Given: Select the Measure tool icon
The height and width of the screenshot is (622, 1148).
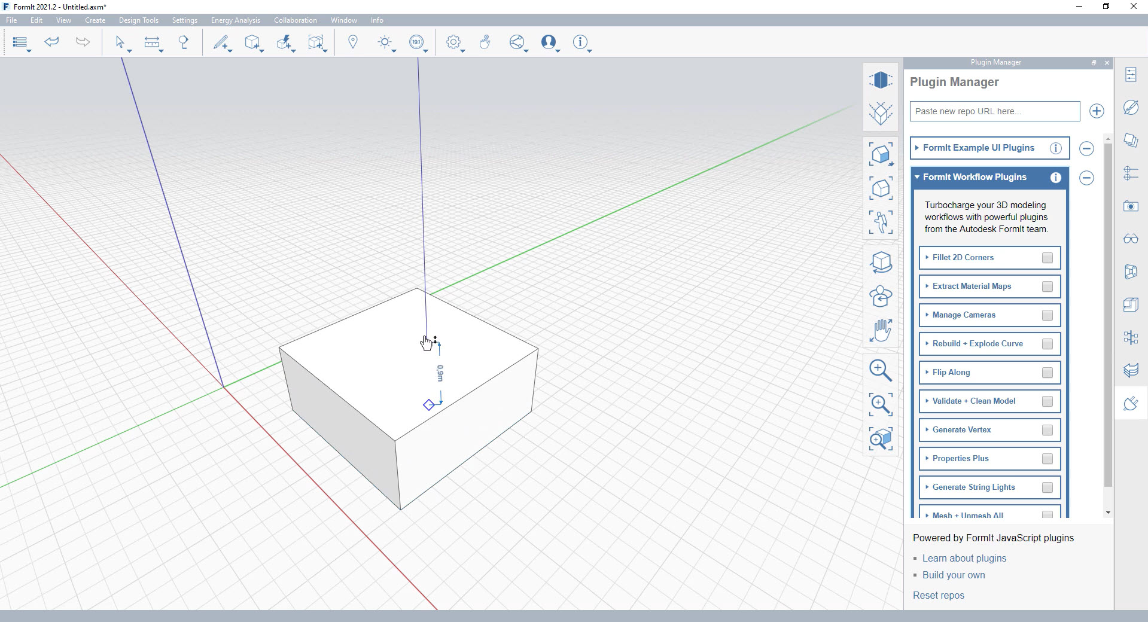Looking at the screenshot, I should [x=152, y=42].
